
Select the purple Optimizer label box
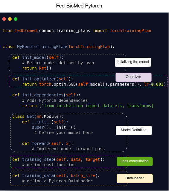133,77
